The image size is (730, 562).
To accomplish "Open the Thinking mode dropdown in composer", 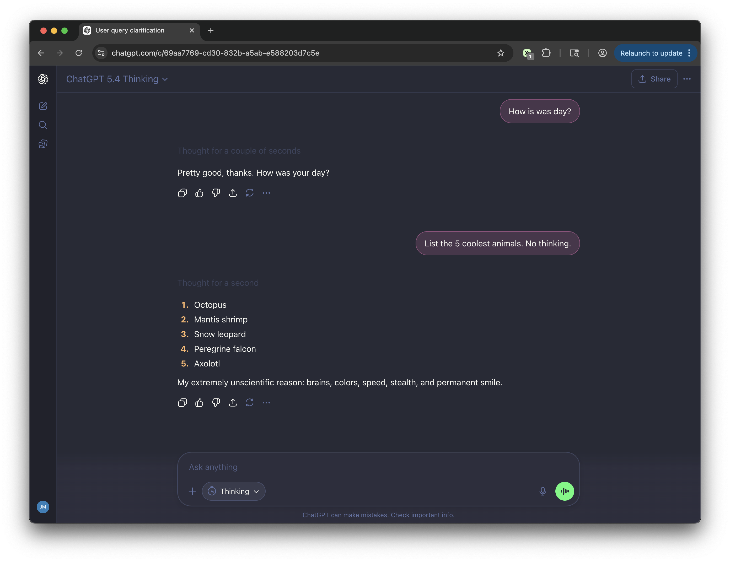I will [x=234, y=491].
